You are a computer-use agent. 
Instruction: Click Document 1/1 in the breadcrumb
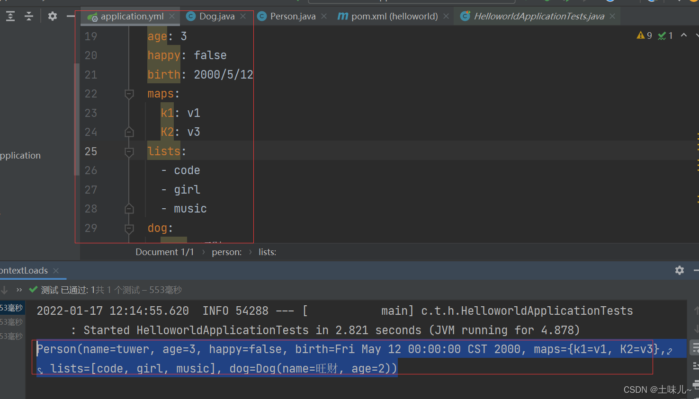pyautogui.click(x=165, y=252)
